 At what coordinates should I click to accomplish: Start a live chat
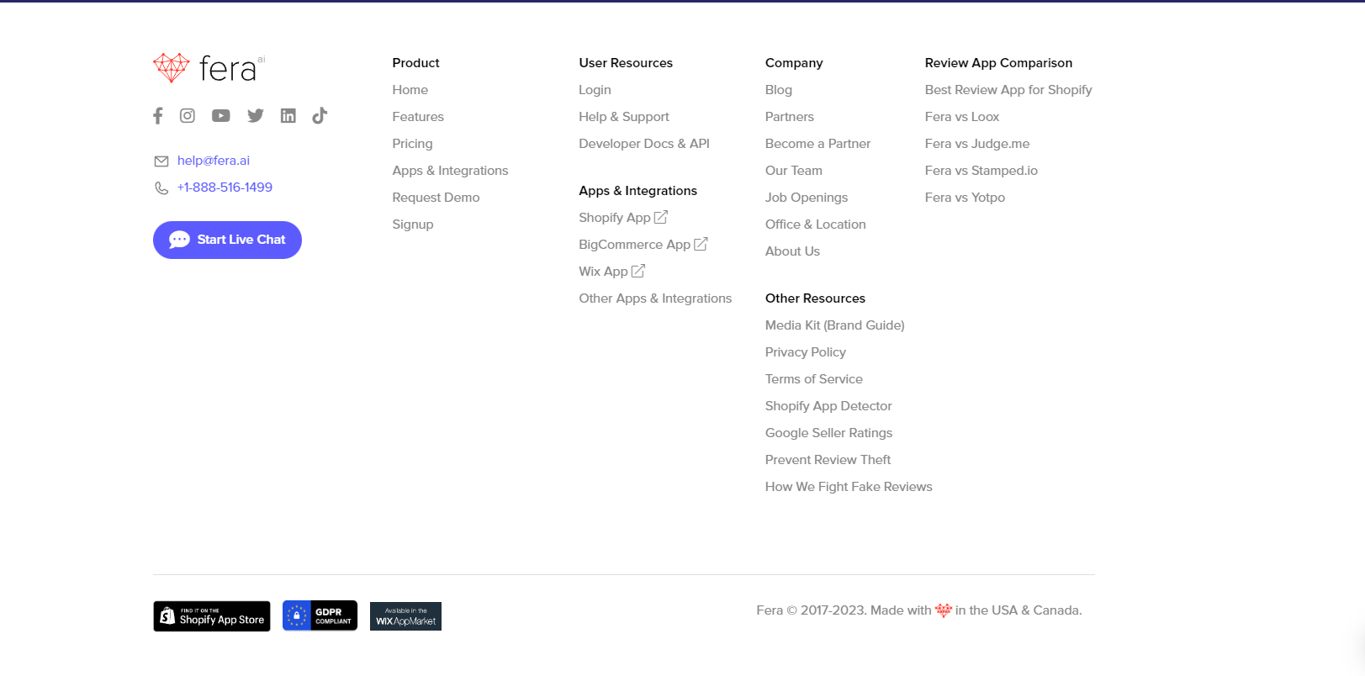click(227, 240)
